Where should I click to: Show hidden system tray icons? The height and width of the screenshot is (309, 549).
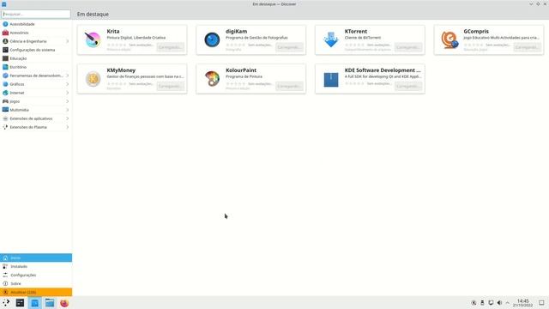[x=507, y=303]
